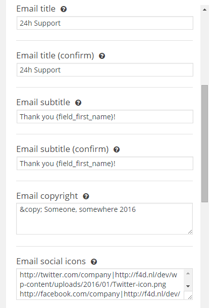The height and width of the screenshot is (308, 215).
Task: Click the Email copyright label text
Action: pos(47,196)
